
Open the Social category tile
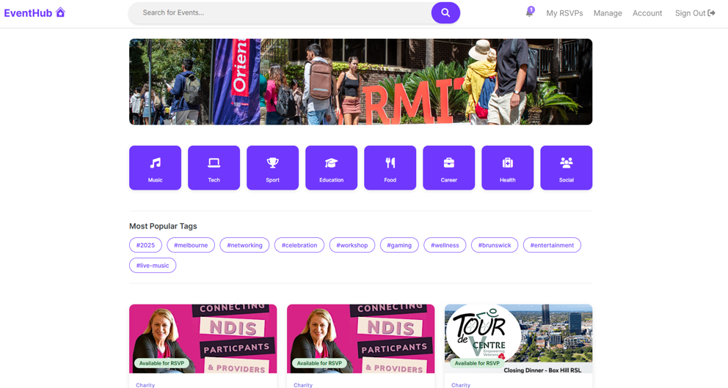566,168
